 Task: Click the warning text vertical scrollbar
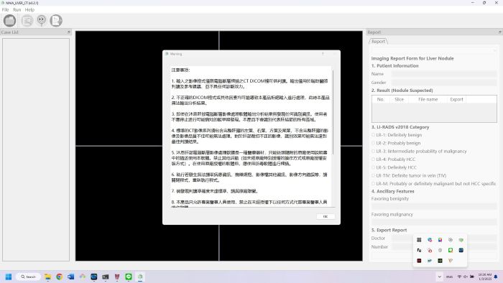click(333, 112)
